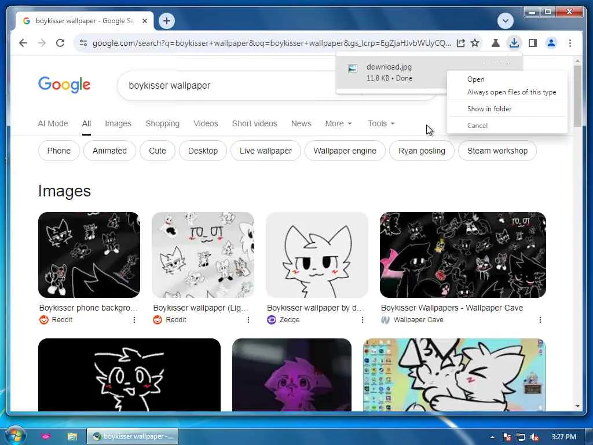Open Boykisser phone background Reddit thumbnail
Screen dimensions: 593x445
(x=89, y=255)
